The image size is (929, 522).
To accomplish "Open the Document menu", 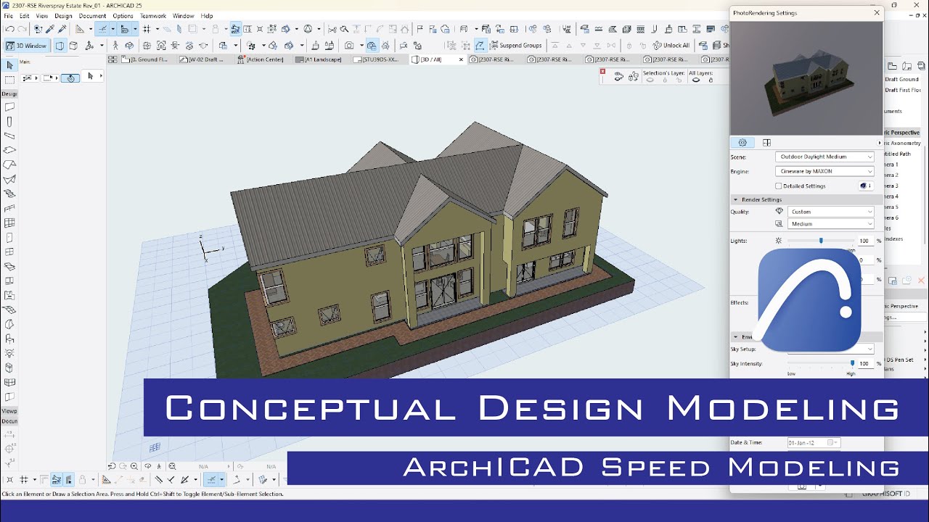I will (92, 16).
